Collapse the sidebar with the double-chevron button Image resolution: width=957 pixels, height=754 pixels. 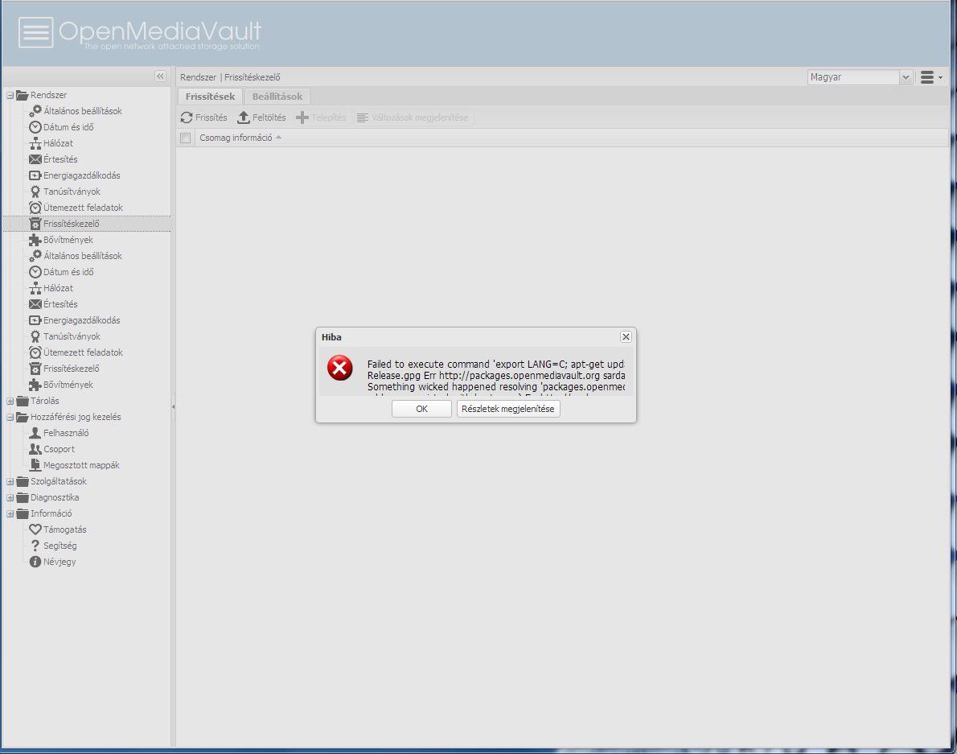pos(160,76)
